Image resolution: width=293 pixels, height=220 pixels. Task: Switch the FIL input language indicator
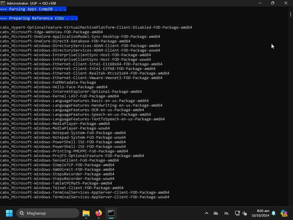click(227, 213)
